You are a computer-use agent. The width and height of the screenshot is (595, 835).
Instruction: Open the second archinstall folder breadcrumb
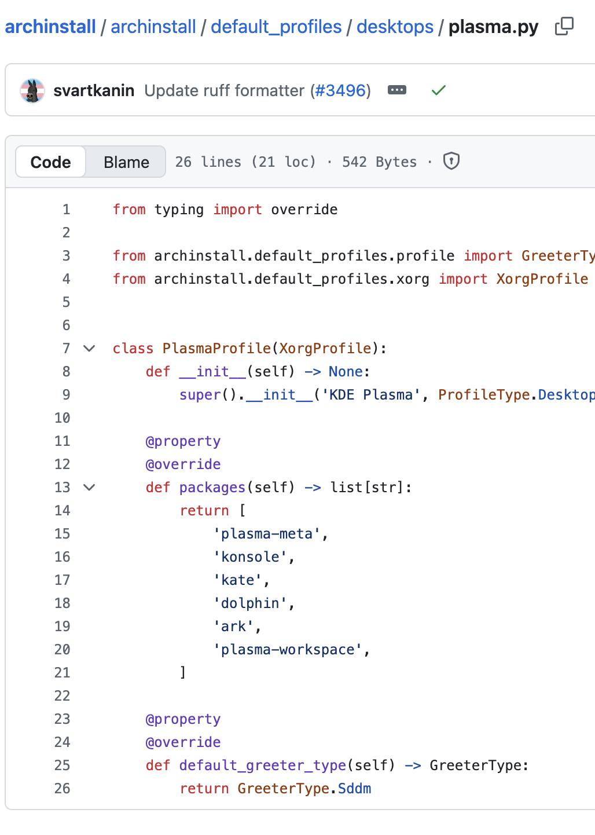(153, 27)
